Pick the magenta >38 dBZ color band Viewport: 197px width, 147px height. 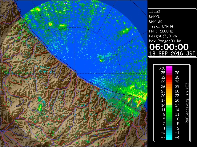[169, 68]
